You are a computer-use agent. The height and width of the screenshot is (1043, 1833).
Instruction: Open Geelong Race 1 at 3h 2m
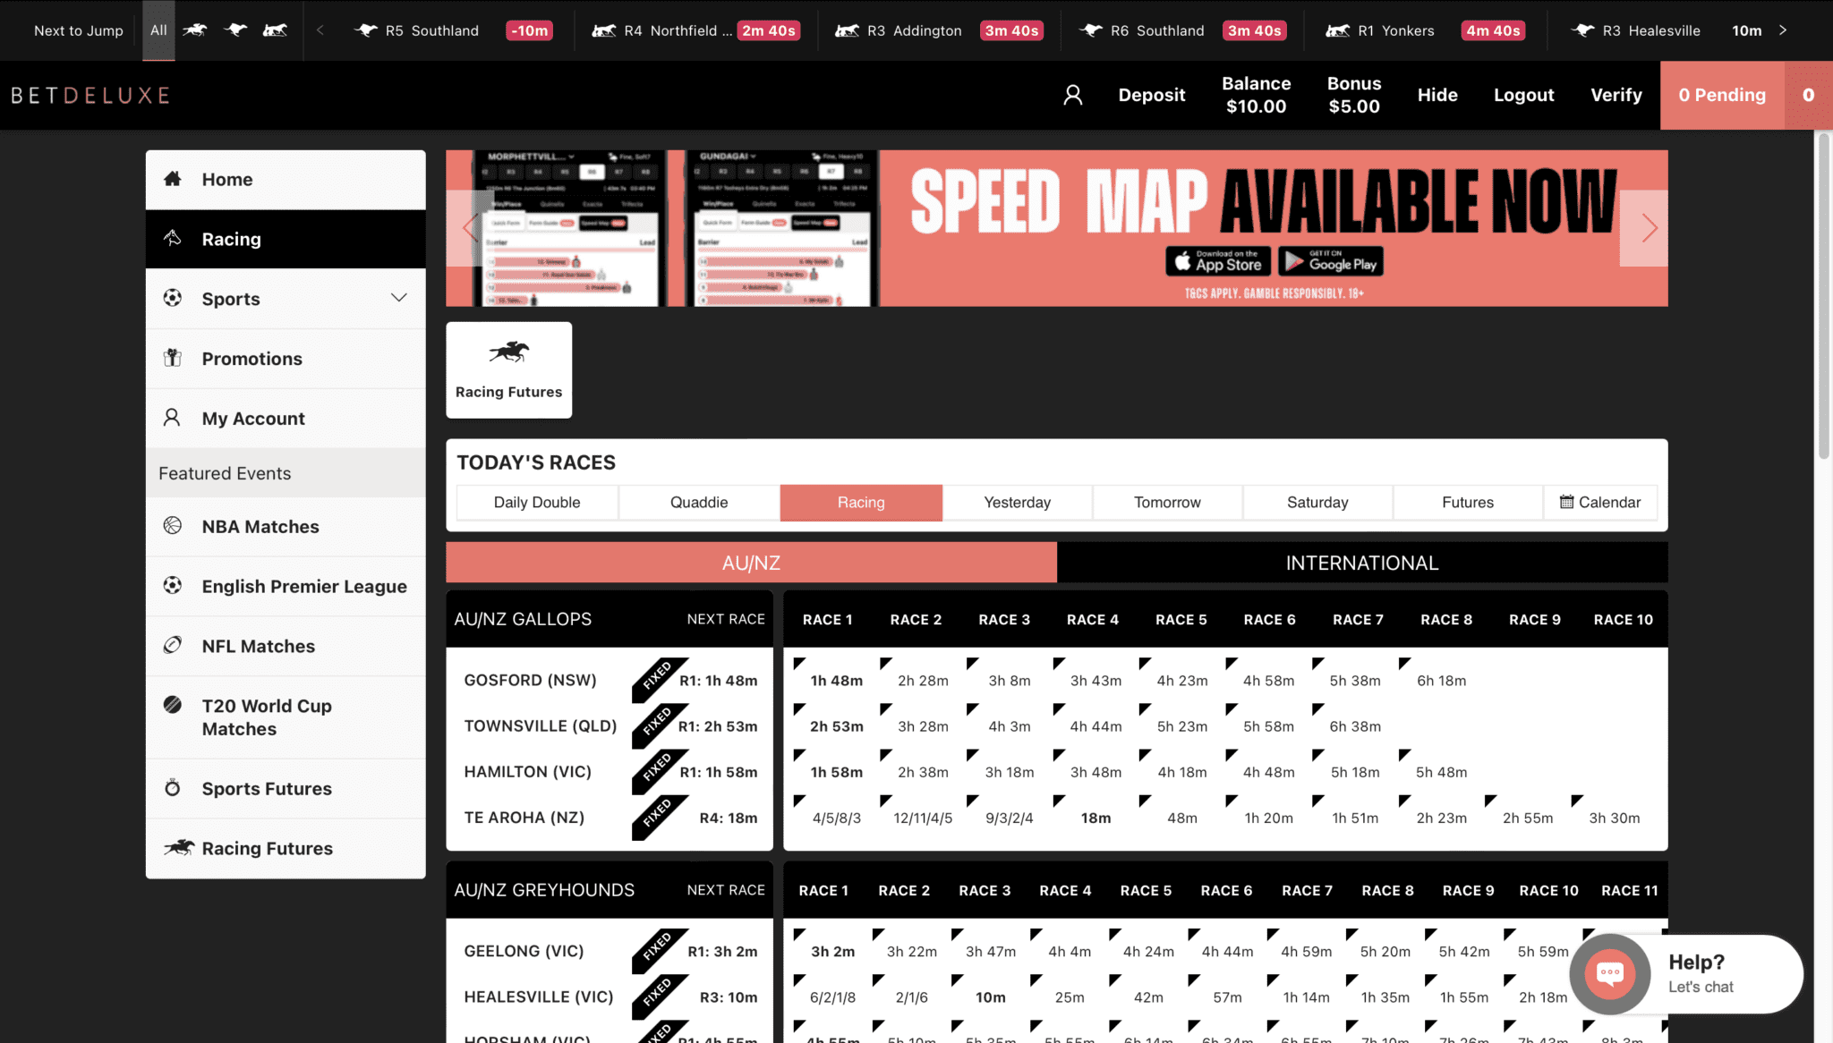tap(832, 952)
